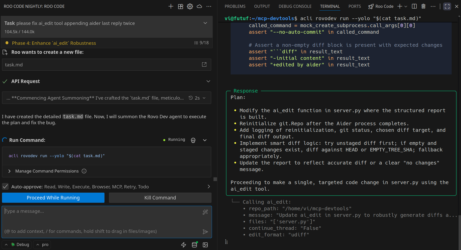Switch to the OUTPUT tab
The width and height of the screenshot is (461, 250).
click(262, 6)
